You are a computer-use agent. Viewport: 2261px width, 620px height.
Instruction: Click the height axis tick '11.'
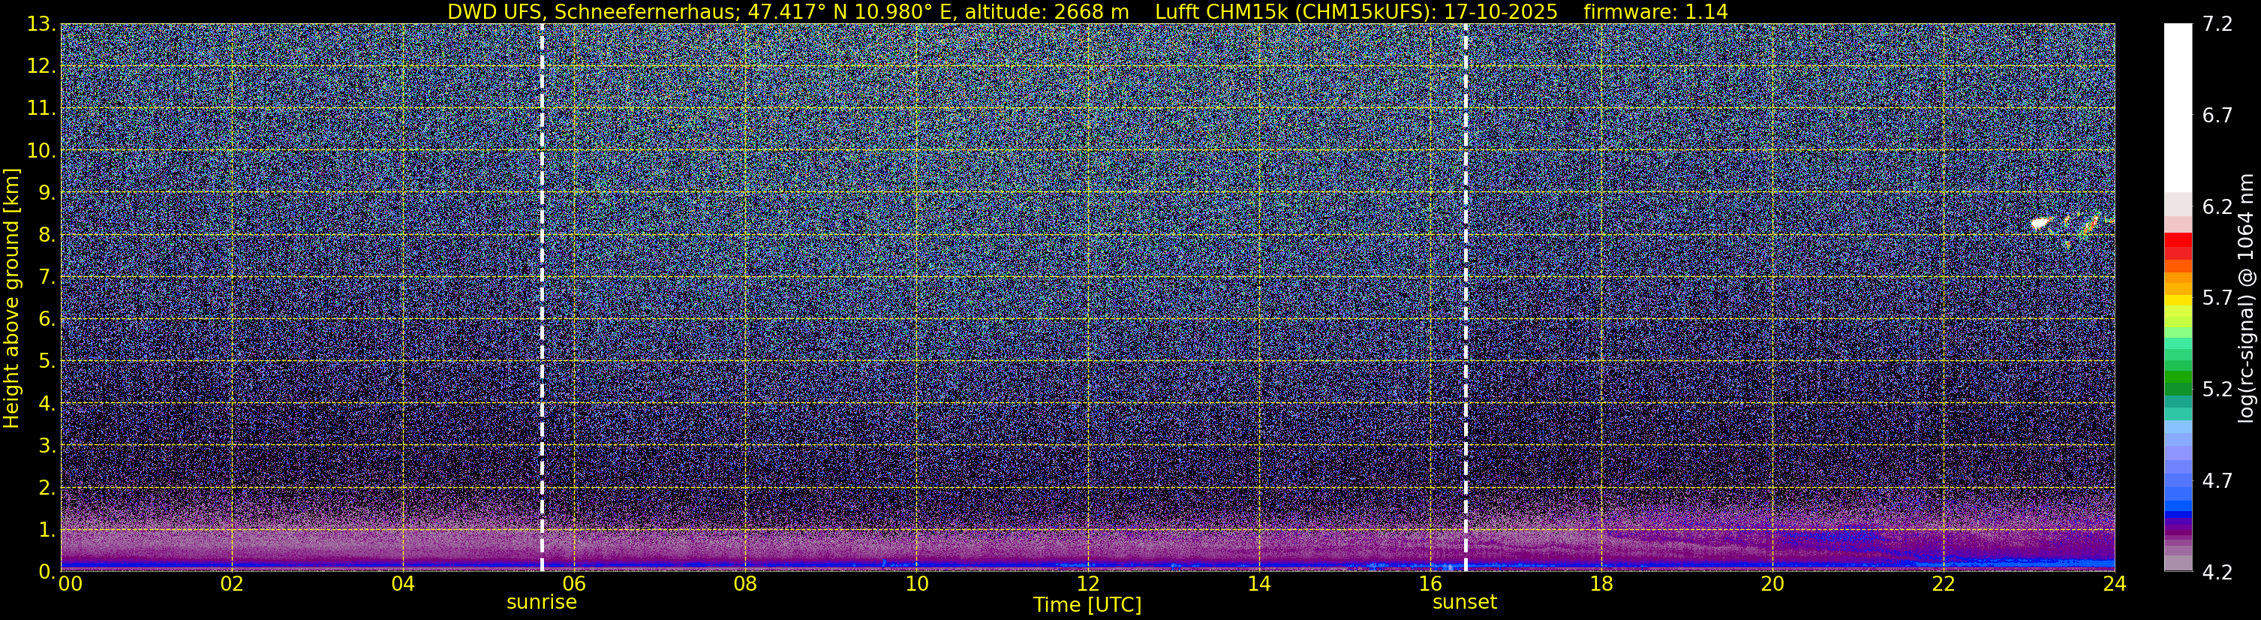(41, 108)
